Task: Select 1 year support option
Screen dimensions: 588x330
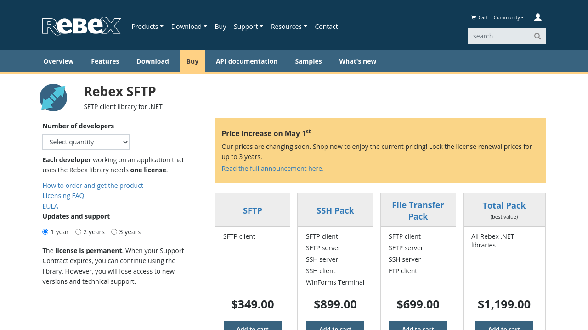Action: [45, 232]
